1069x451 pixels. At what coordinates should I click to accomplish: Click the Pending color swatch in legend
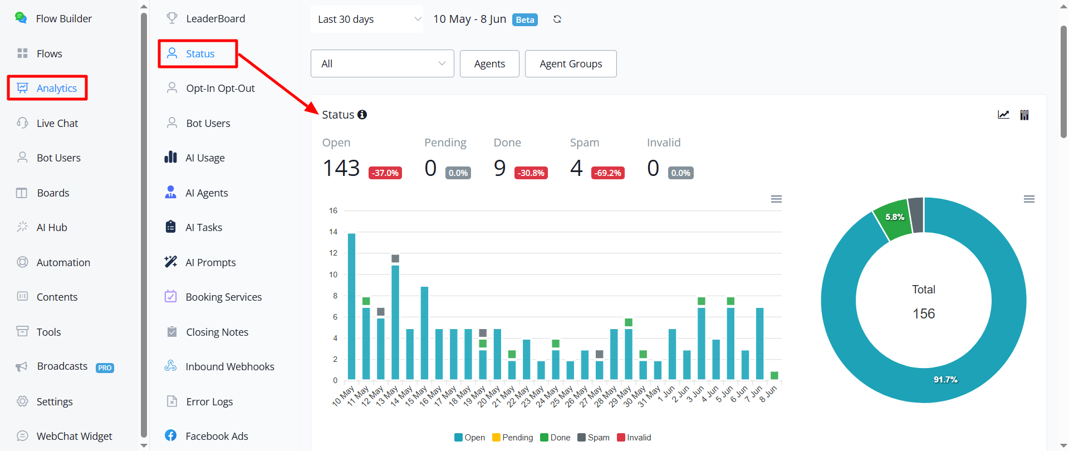tap(496, 438)
